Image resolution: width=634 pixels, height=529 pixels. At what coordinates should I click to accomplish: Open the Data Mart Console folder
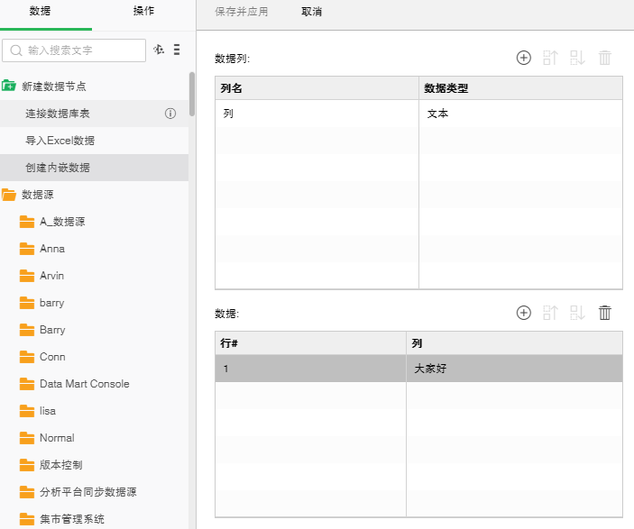tap(84, 384)
